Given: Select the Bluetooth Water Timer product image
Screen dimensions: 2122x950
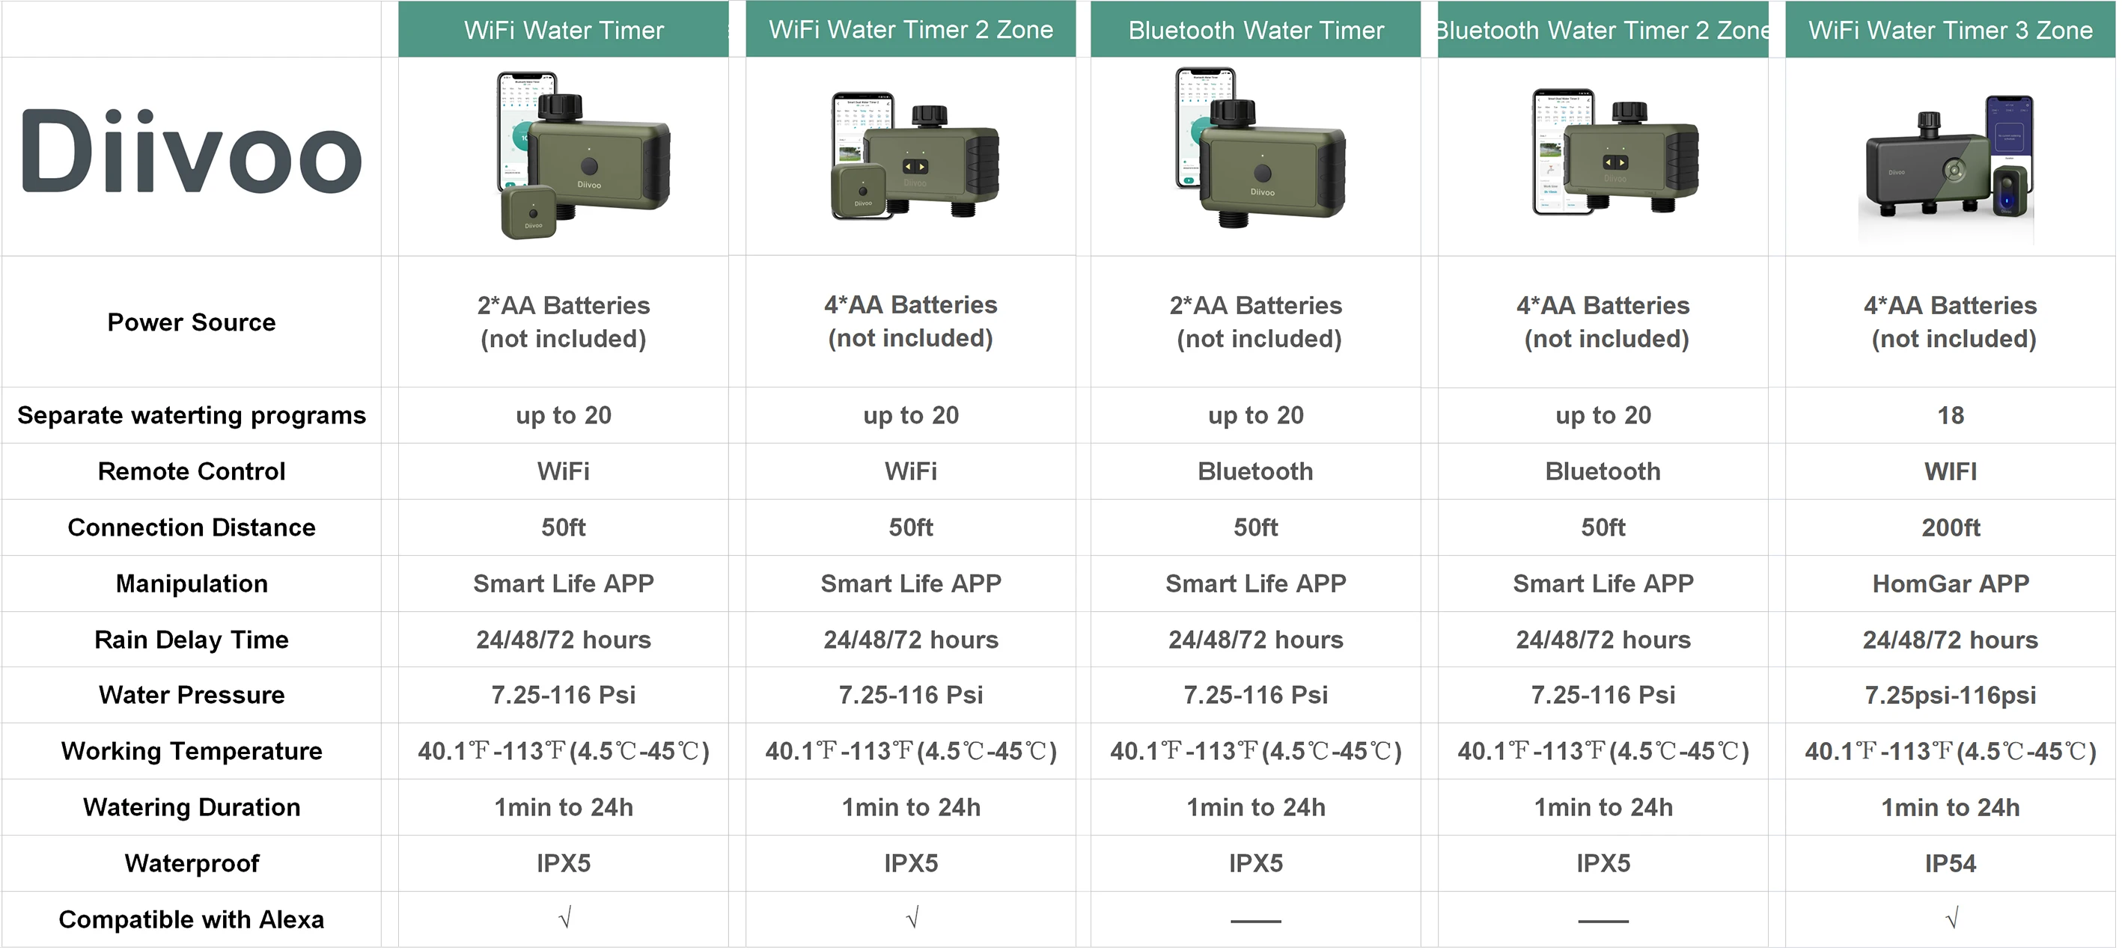Looking at the screenshot, I should pos(1260,148).
